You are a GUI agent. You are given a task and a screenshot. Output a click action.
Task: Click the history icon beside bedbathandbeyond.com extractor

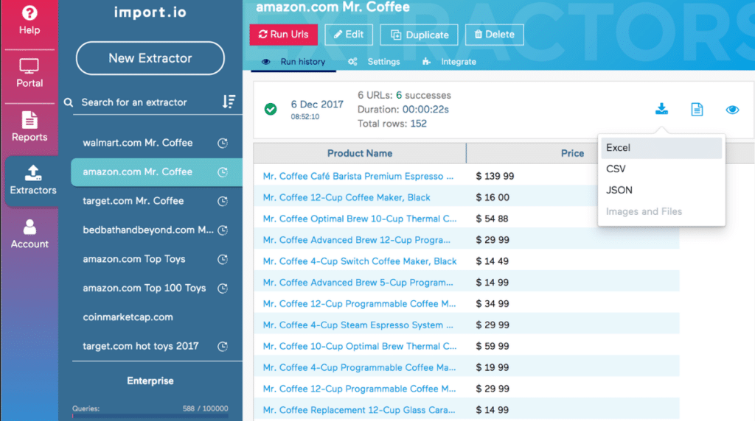pos(223,230)
